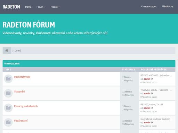
Task: Go to latest post icon in VIDEONÁVODY row
Action: [152, 79]
